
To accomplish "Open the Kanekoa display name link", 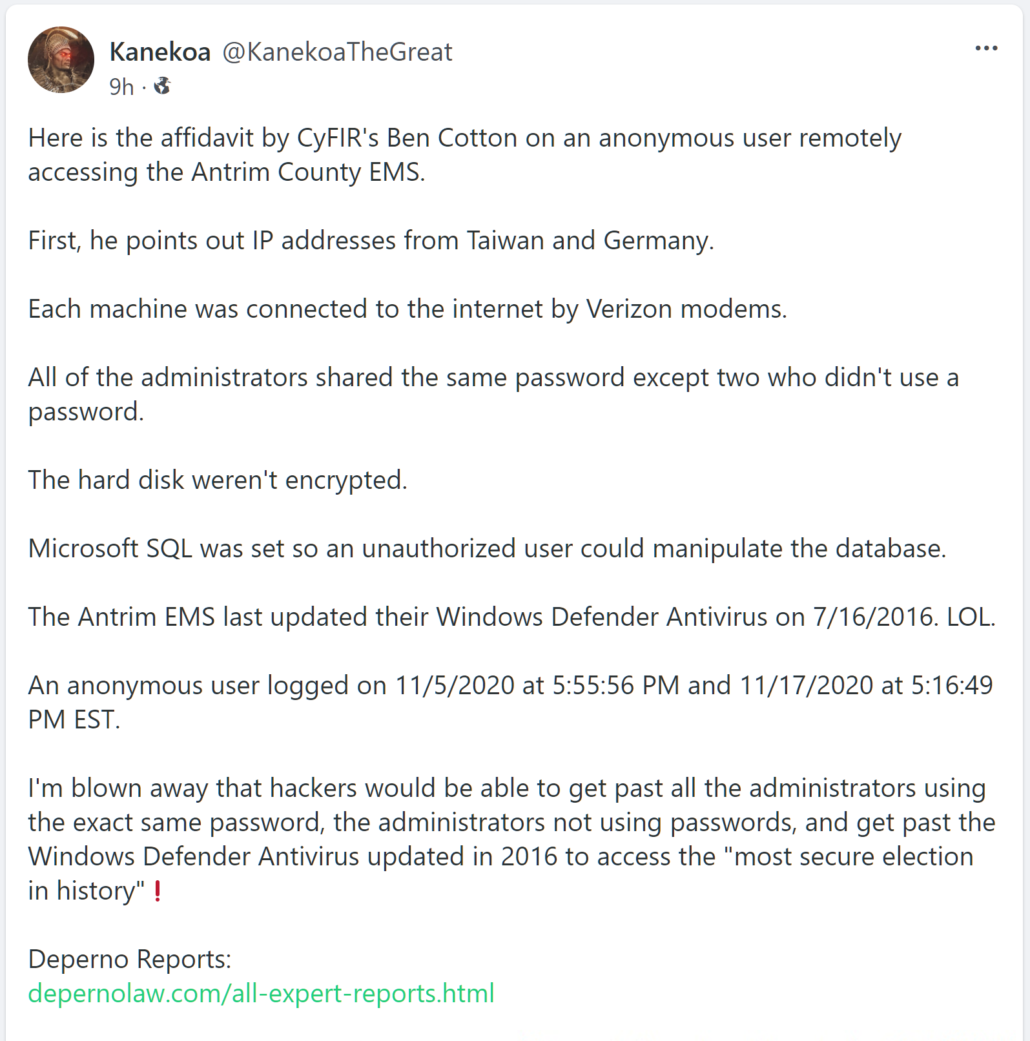I will click(x=160, y=52).
